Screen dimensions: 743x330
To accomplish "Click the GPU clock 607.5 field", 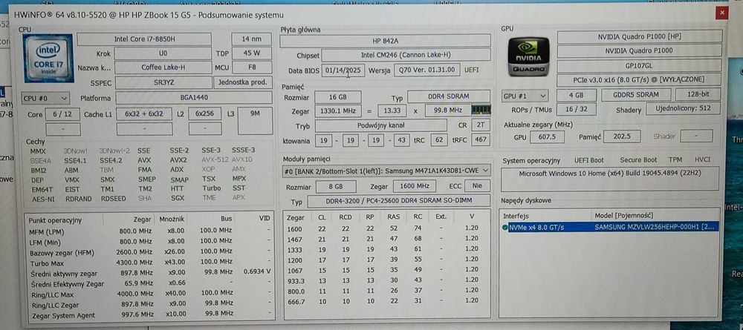I will [x=548, y=137].
